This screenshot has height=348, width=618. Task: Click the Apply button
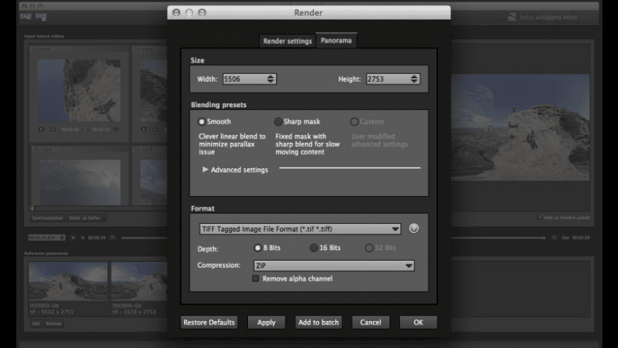pos(266,322)
